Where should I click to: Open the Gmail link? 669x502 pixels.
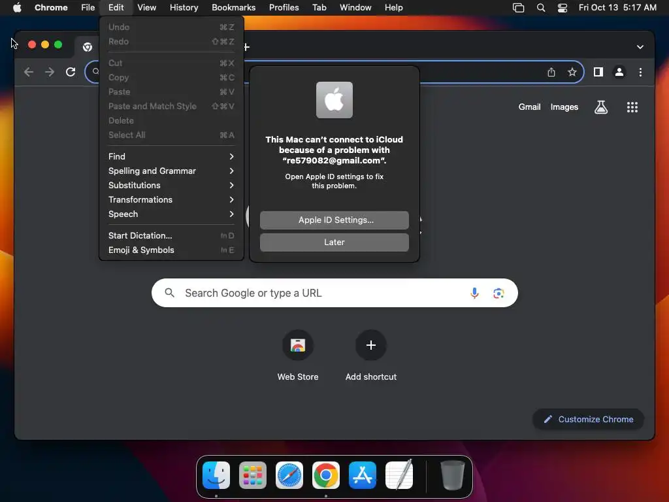tap(529, 107)
